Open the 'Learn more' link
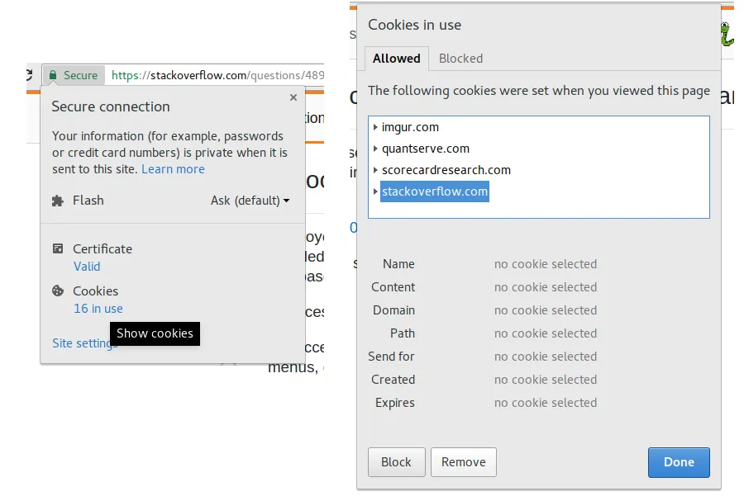The height and width of the screenshot is (501, 744). pos(173,169)
